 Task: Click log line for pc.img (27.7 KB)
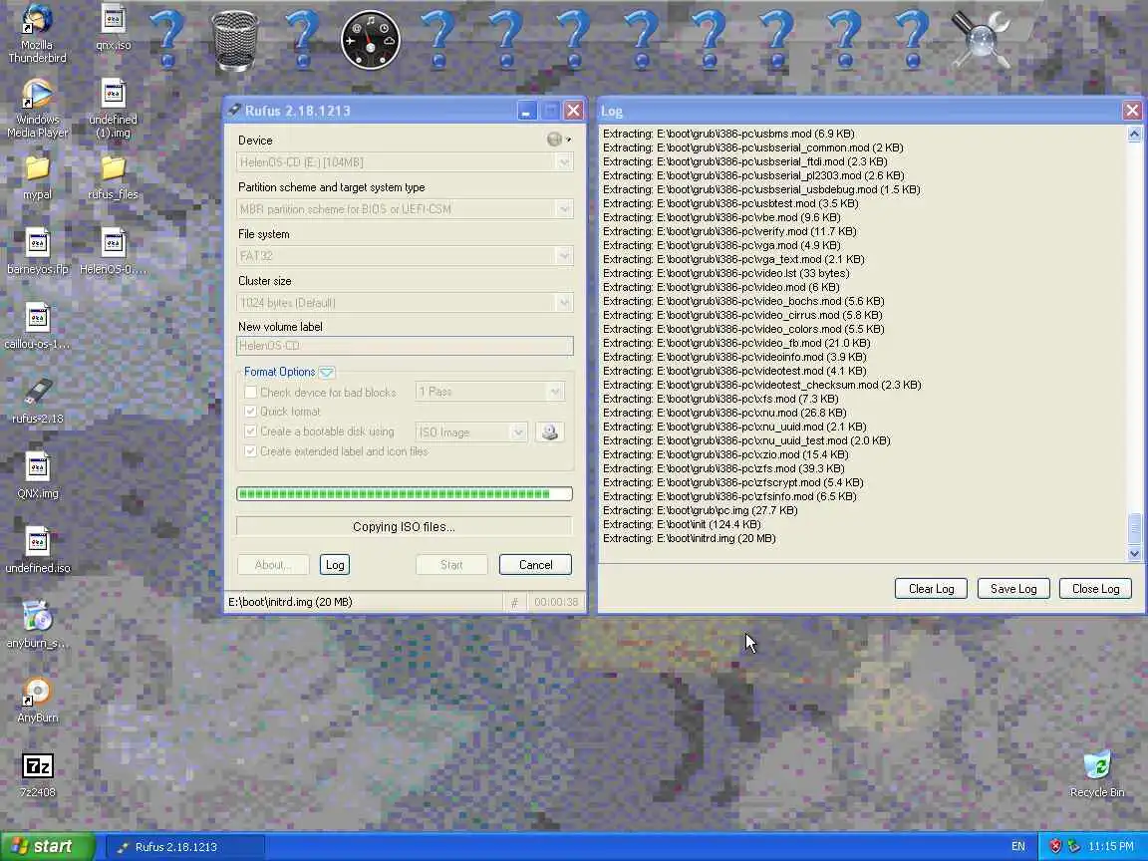click(700, 510)
